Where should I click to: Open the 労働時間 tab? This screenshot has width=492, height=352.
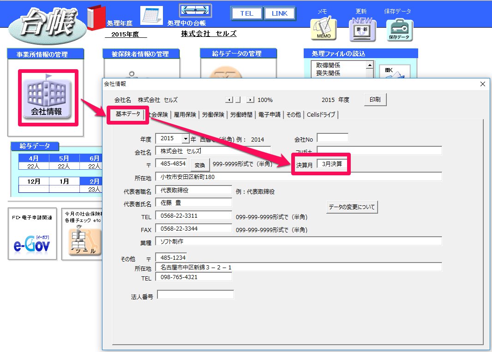click(x=241, y=115)
